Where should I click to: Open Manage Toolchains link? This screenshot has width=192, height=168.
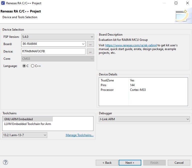click(x=79, y=135)
